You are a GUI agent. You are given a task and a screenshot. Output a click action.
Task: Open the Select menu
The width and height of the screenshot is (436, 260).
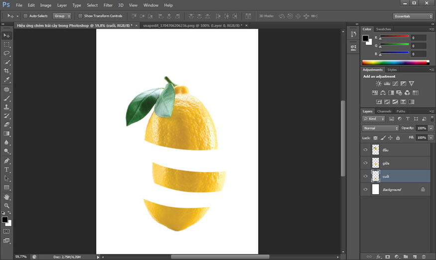click(x=92, y=5)
